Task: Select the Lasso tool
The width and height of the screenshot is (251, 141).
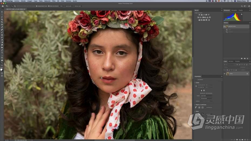Action: click(2, 17)
